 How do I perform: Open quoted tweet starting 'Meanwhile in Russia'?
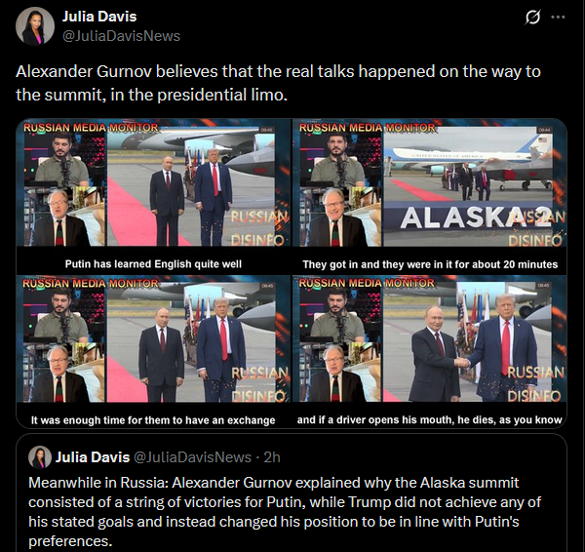coord(292,493)
